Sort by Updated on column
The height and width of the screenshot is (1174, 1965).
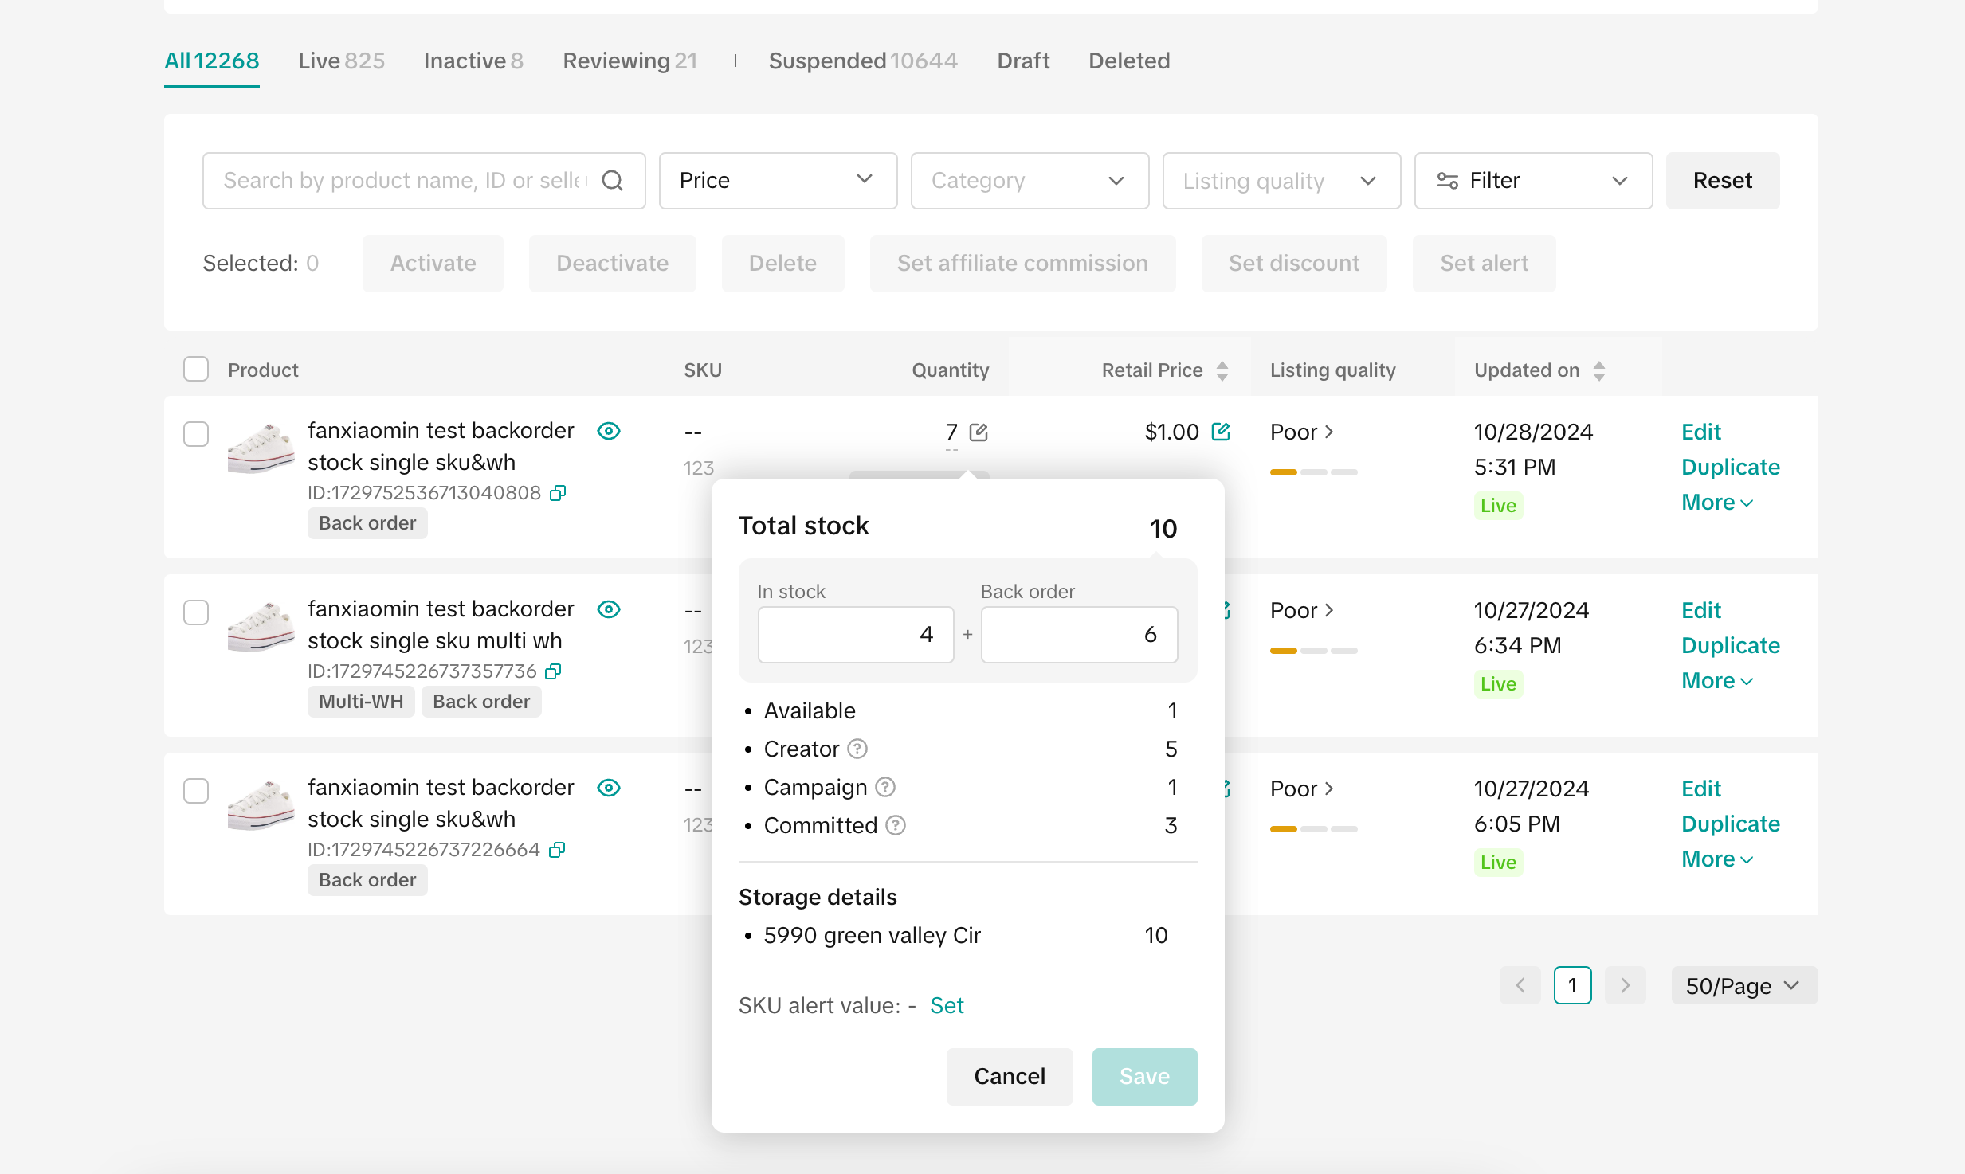tap(1598, 370)
